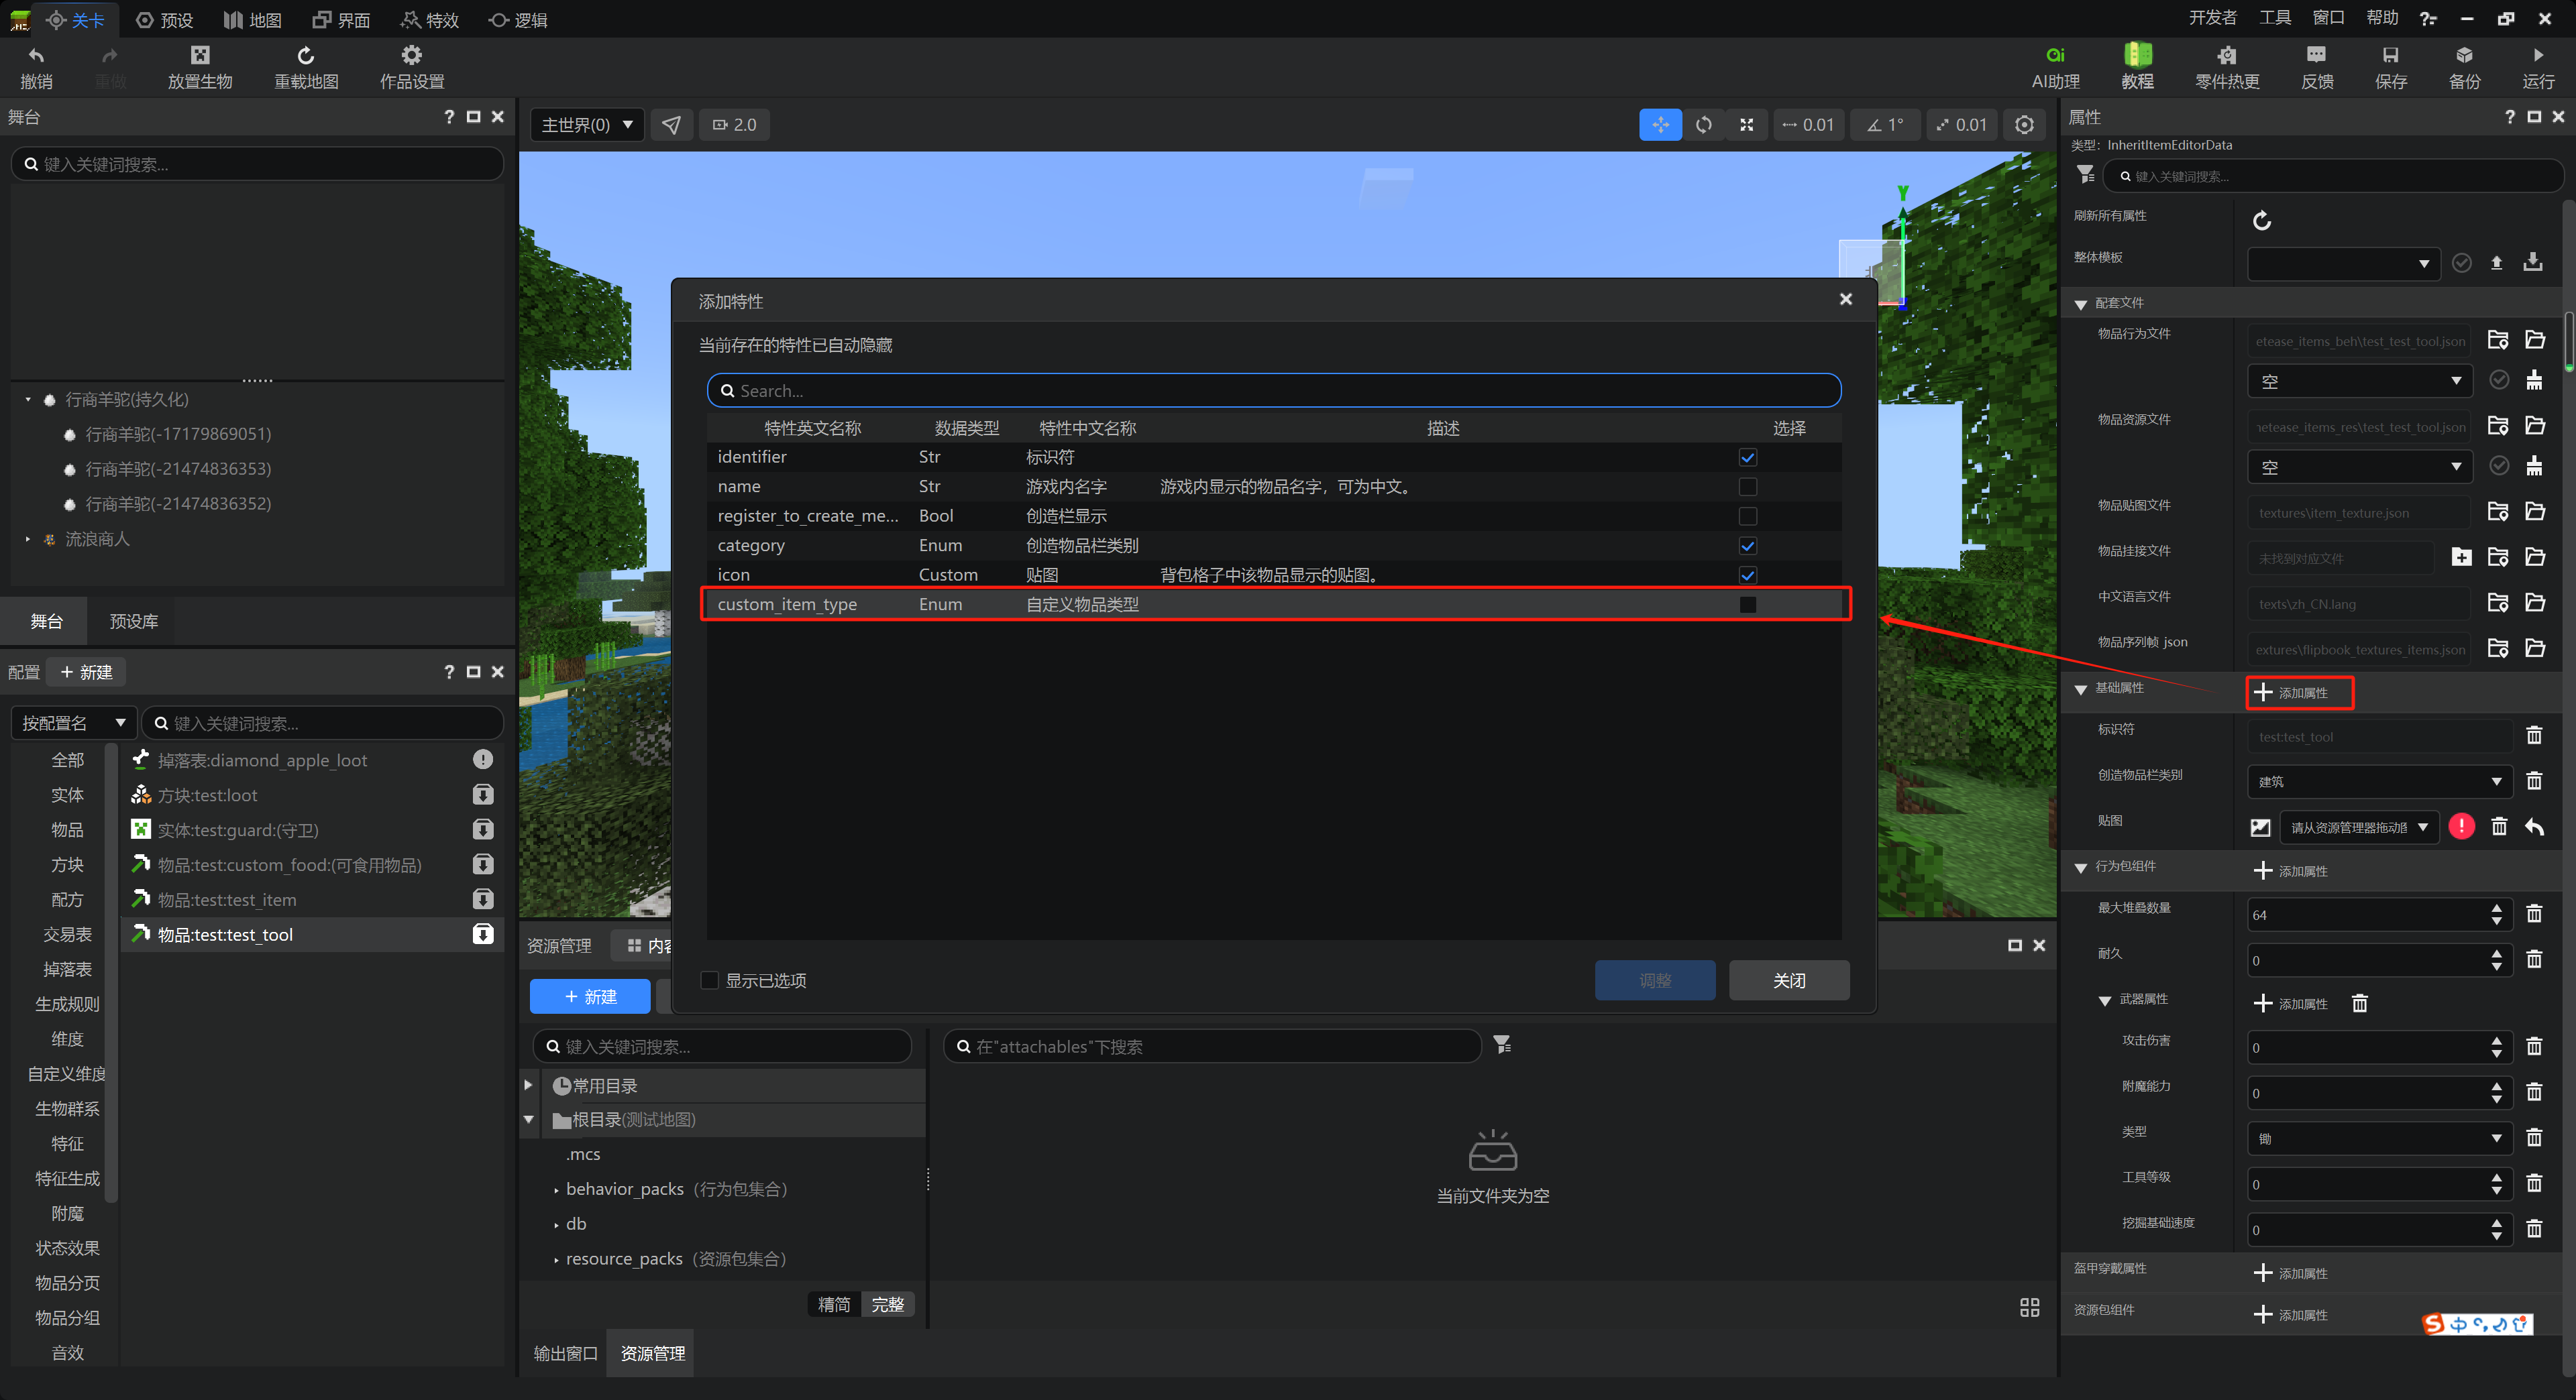Switch to 逻辑 top tab
Screen dimensions: 2576x1400
point(518,20)
